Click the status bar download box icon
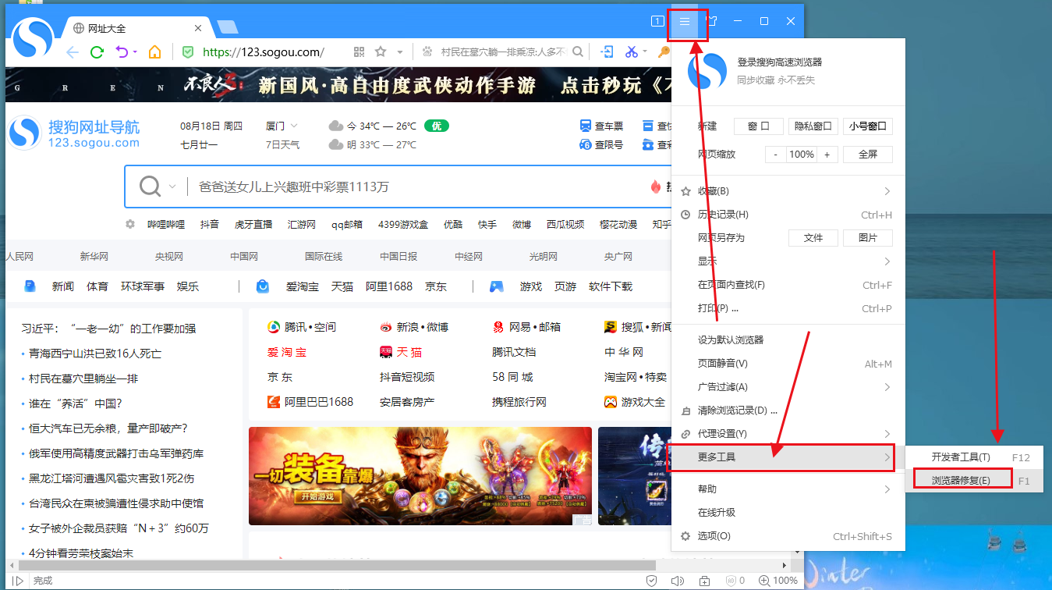 (704, 581)
